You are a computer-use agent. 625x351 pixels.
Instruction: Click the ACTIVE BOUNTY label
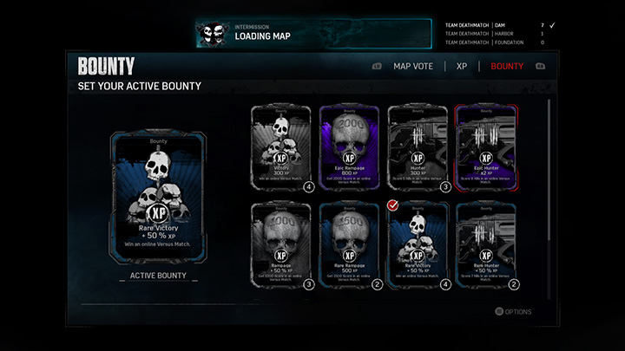[x=158, y=276]
